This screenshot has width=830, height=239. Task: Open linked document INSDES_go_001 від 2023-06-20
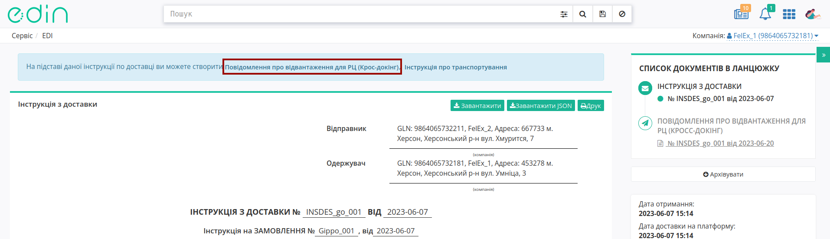[720, 143]
